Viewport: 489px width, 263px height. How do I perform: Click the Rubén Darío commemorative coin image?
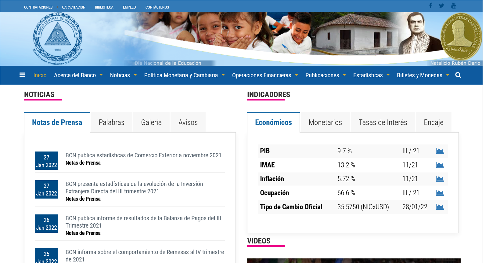pyautogui.click(x=461, y=37)
